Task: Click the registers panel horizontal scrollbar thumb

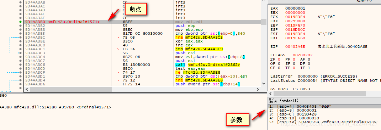Action: (319, 94)
